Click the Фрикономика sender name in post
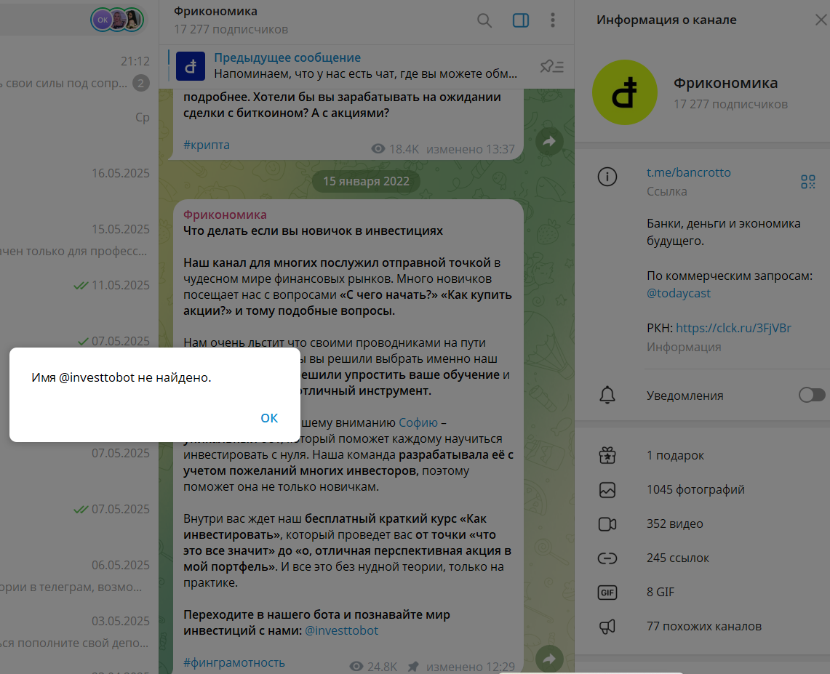This screenshot has height=674, width=830. coord(225,214)
